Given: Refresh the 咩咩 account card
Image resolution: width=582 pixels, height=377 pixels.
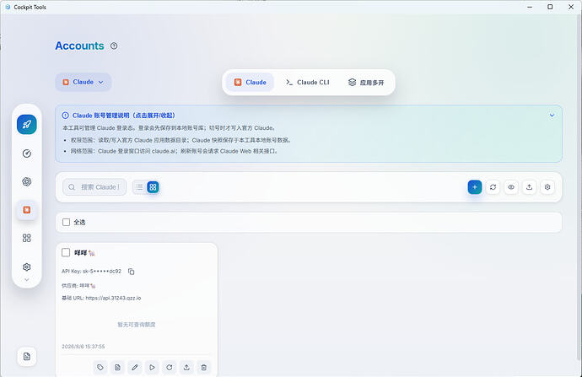Looking at the screenshot, I should [170, 368].
